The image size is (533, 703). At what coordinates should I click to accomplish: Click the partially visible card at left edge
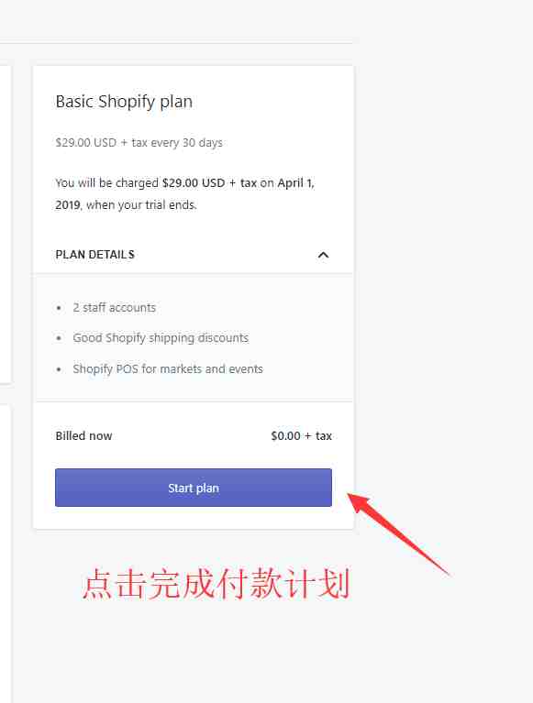tap(6, 225)
